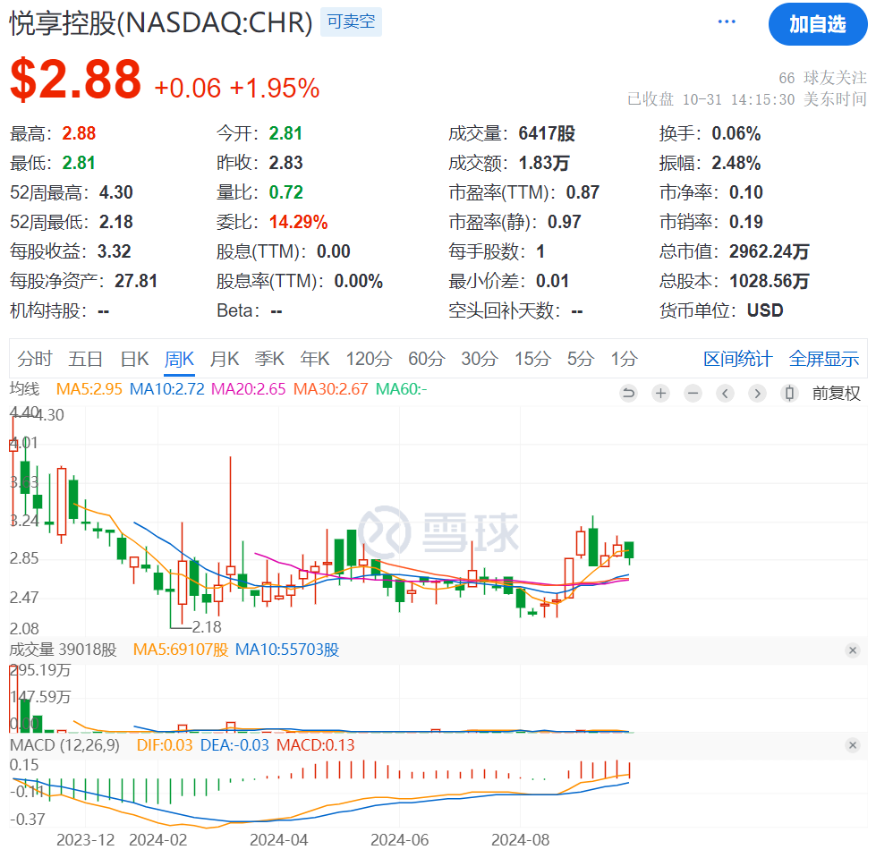Select the 15分 interval tab
Image resolution: width=876 pixels, height=858 pixels.
(532, 359)
